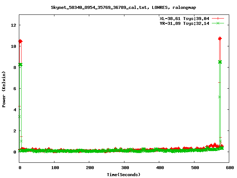Click y-axis tick label '8'

(x=15, y=67)
